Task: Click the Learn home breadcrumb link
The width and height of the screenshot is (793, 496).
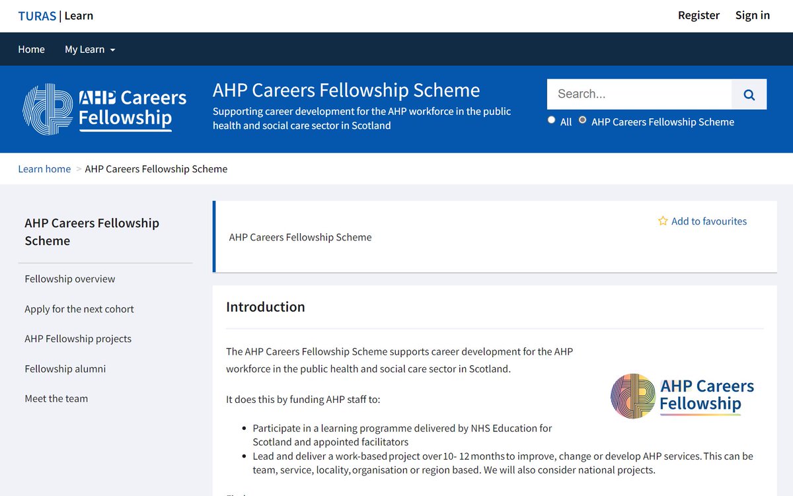Action: point(44,169)
